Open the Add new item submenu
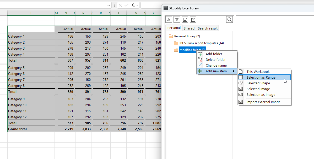The image size is (314, 159). (x=216, y=71)
